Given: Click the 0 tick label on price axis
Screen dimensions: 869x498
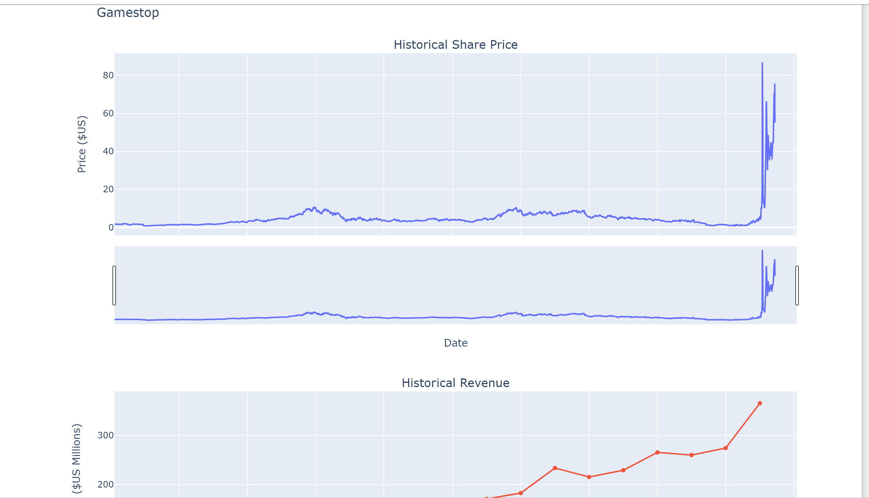Looking at the screenshot, I should click(111, 227).
